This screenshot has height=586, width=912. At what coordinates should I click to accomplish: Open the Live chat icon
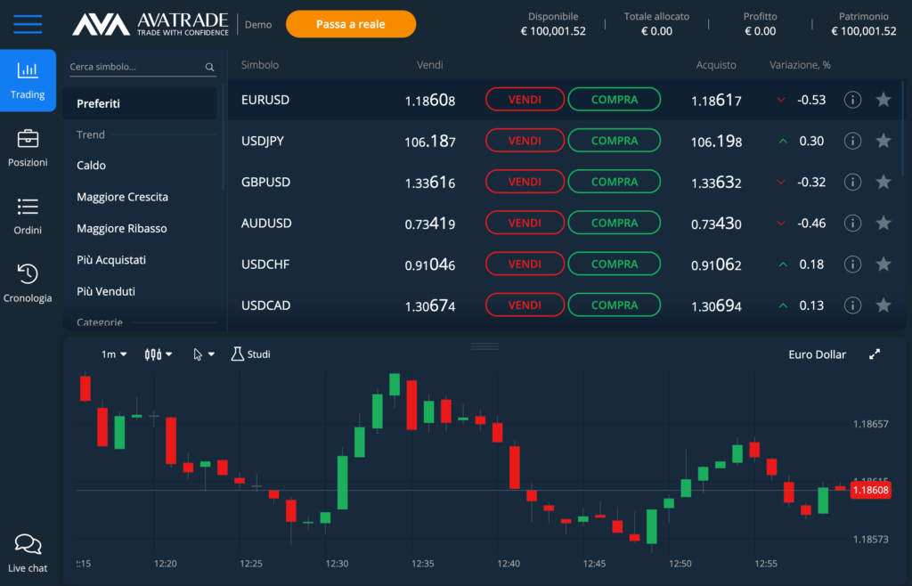click(x=27, y=548)
